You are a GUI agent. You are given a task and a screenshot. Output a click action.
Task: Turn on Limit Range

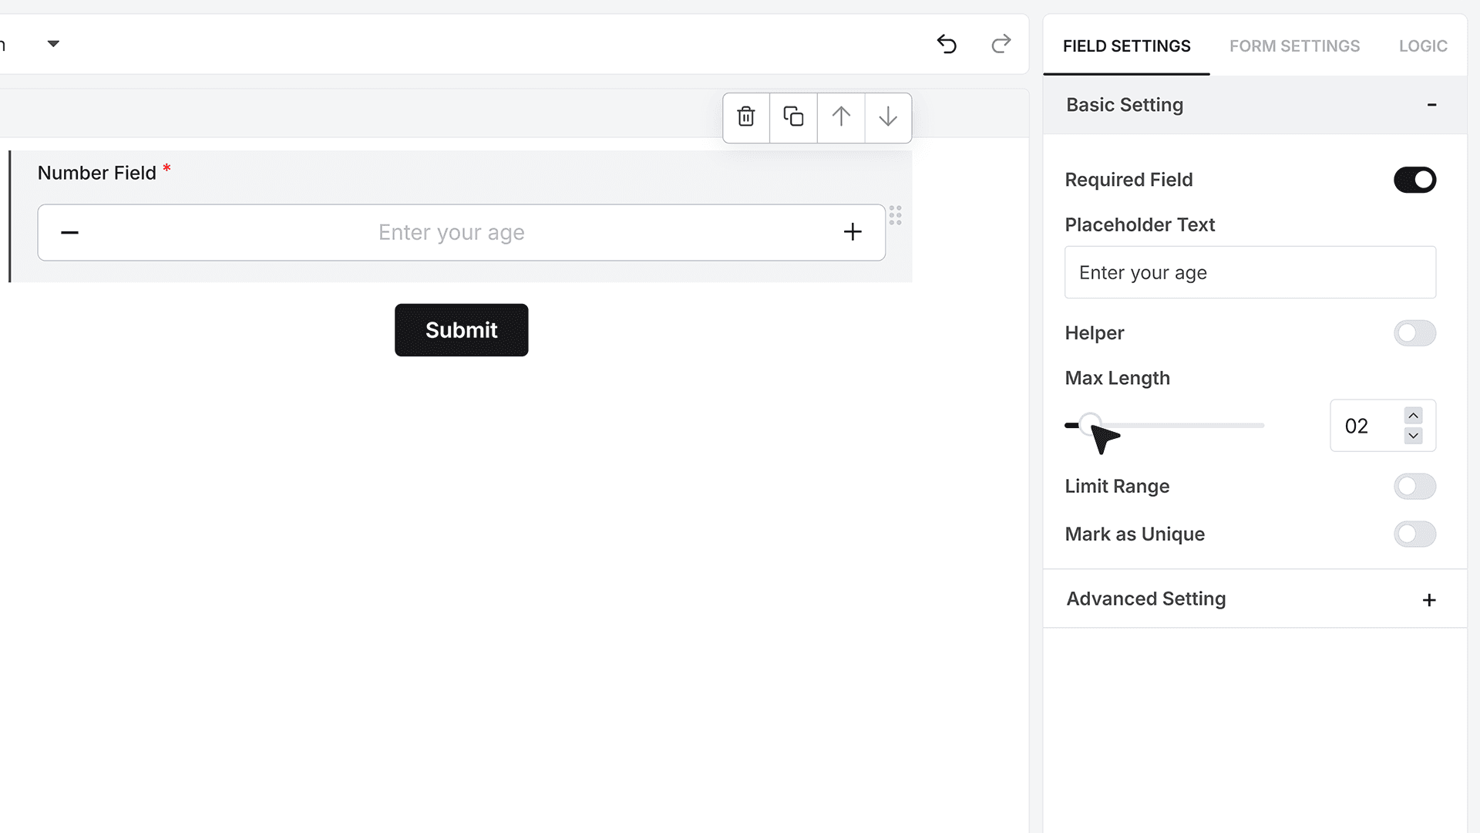point(1414,487)
